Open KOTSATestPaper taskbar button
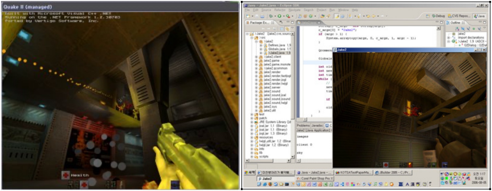This screenshot has height=191, width=492. (353, 173)
